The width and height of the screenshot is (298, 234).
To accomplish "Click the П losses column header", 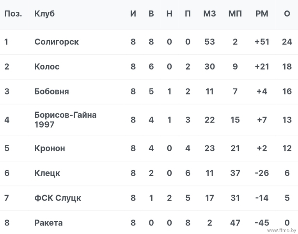I will point(188,14).
